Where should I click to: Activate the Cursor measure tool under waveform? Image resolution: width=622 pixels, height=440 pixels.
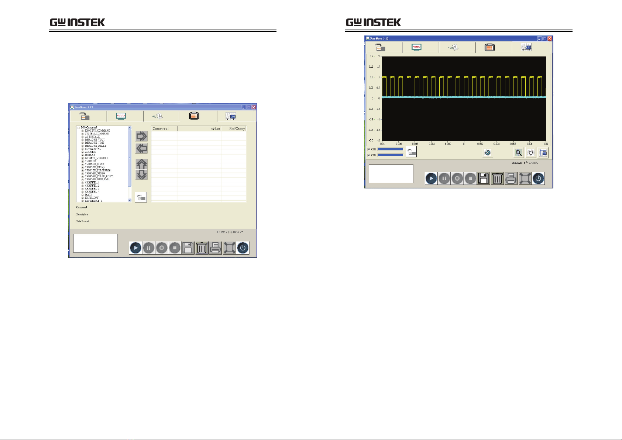[x=543, y=153]
